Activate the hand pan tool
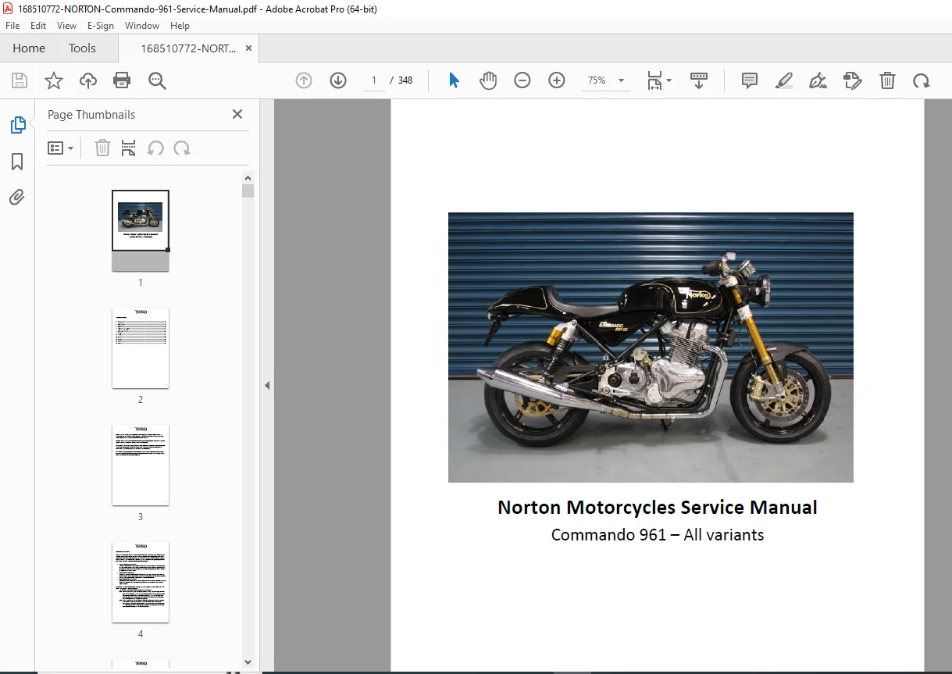Viewport: 952px width, 674px height. click(488, 80)
